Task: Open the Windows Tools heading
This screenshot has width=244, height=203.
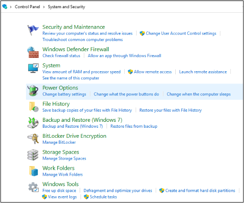Action: [61, 184]
